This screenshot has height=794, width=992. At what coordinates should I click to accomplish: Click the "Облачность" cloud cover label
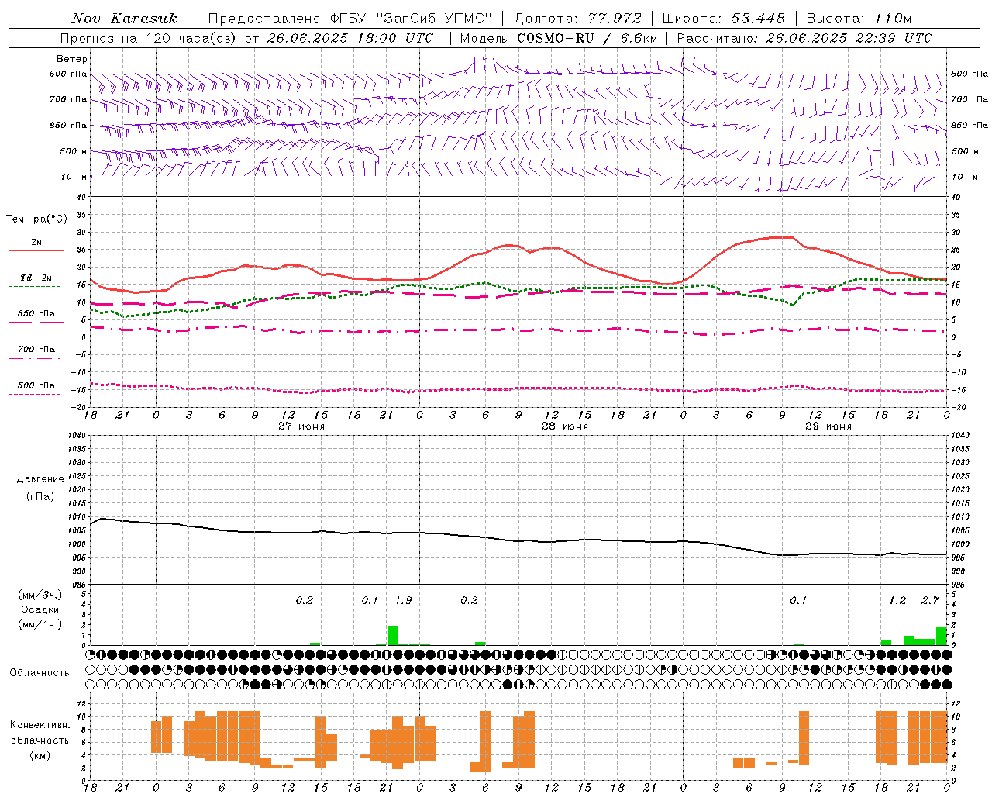pyautogui.click(x=40, y=672)
